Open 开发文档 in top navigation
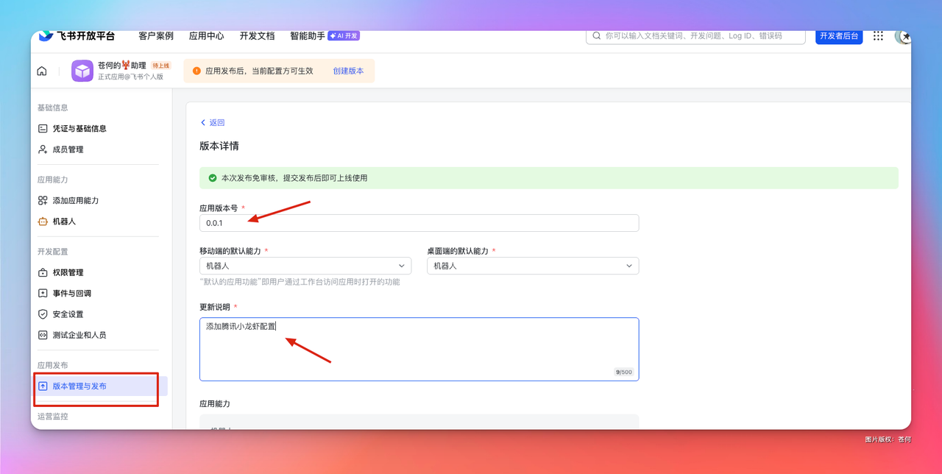This screenshot has width=942, height=474. point(257,36)
